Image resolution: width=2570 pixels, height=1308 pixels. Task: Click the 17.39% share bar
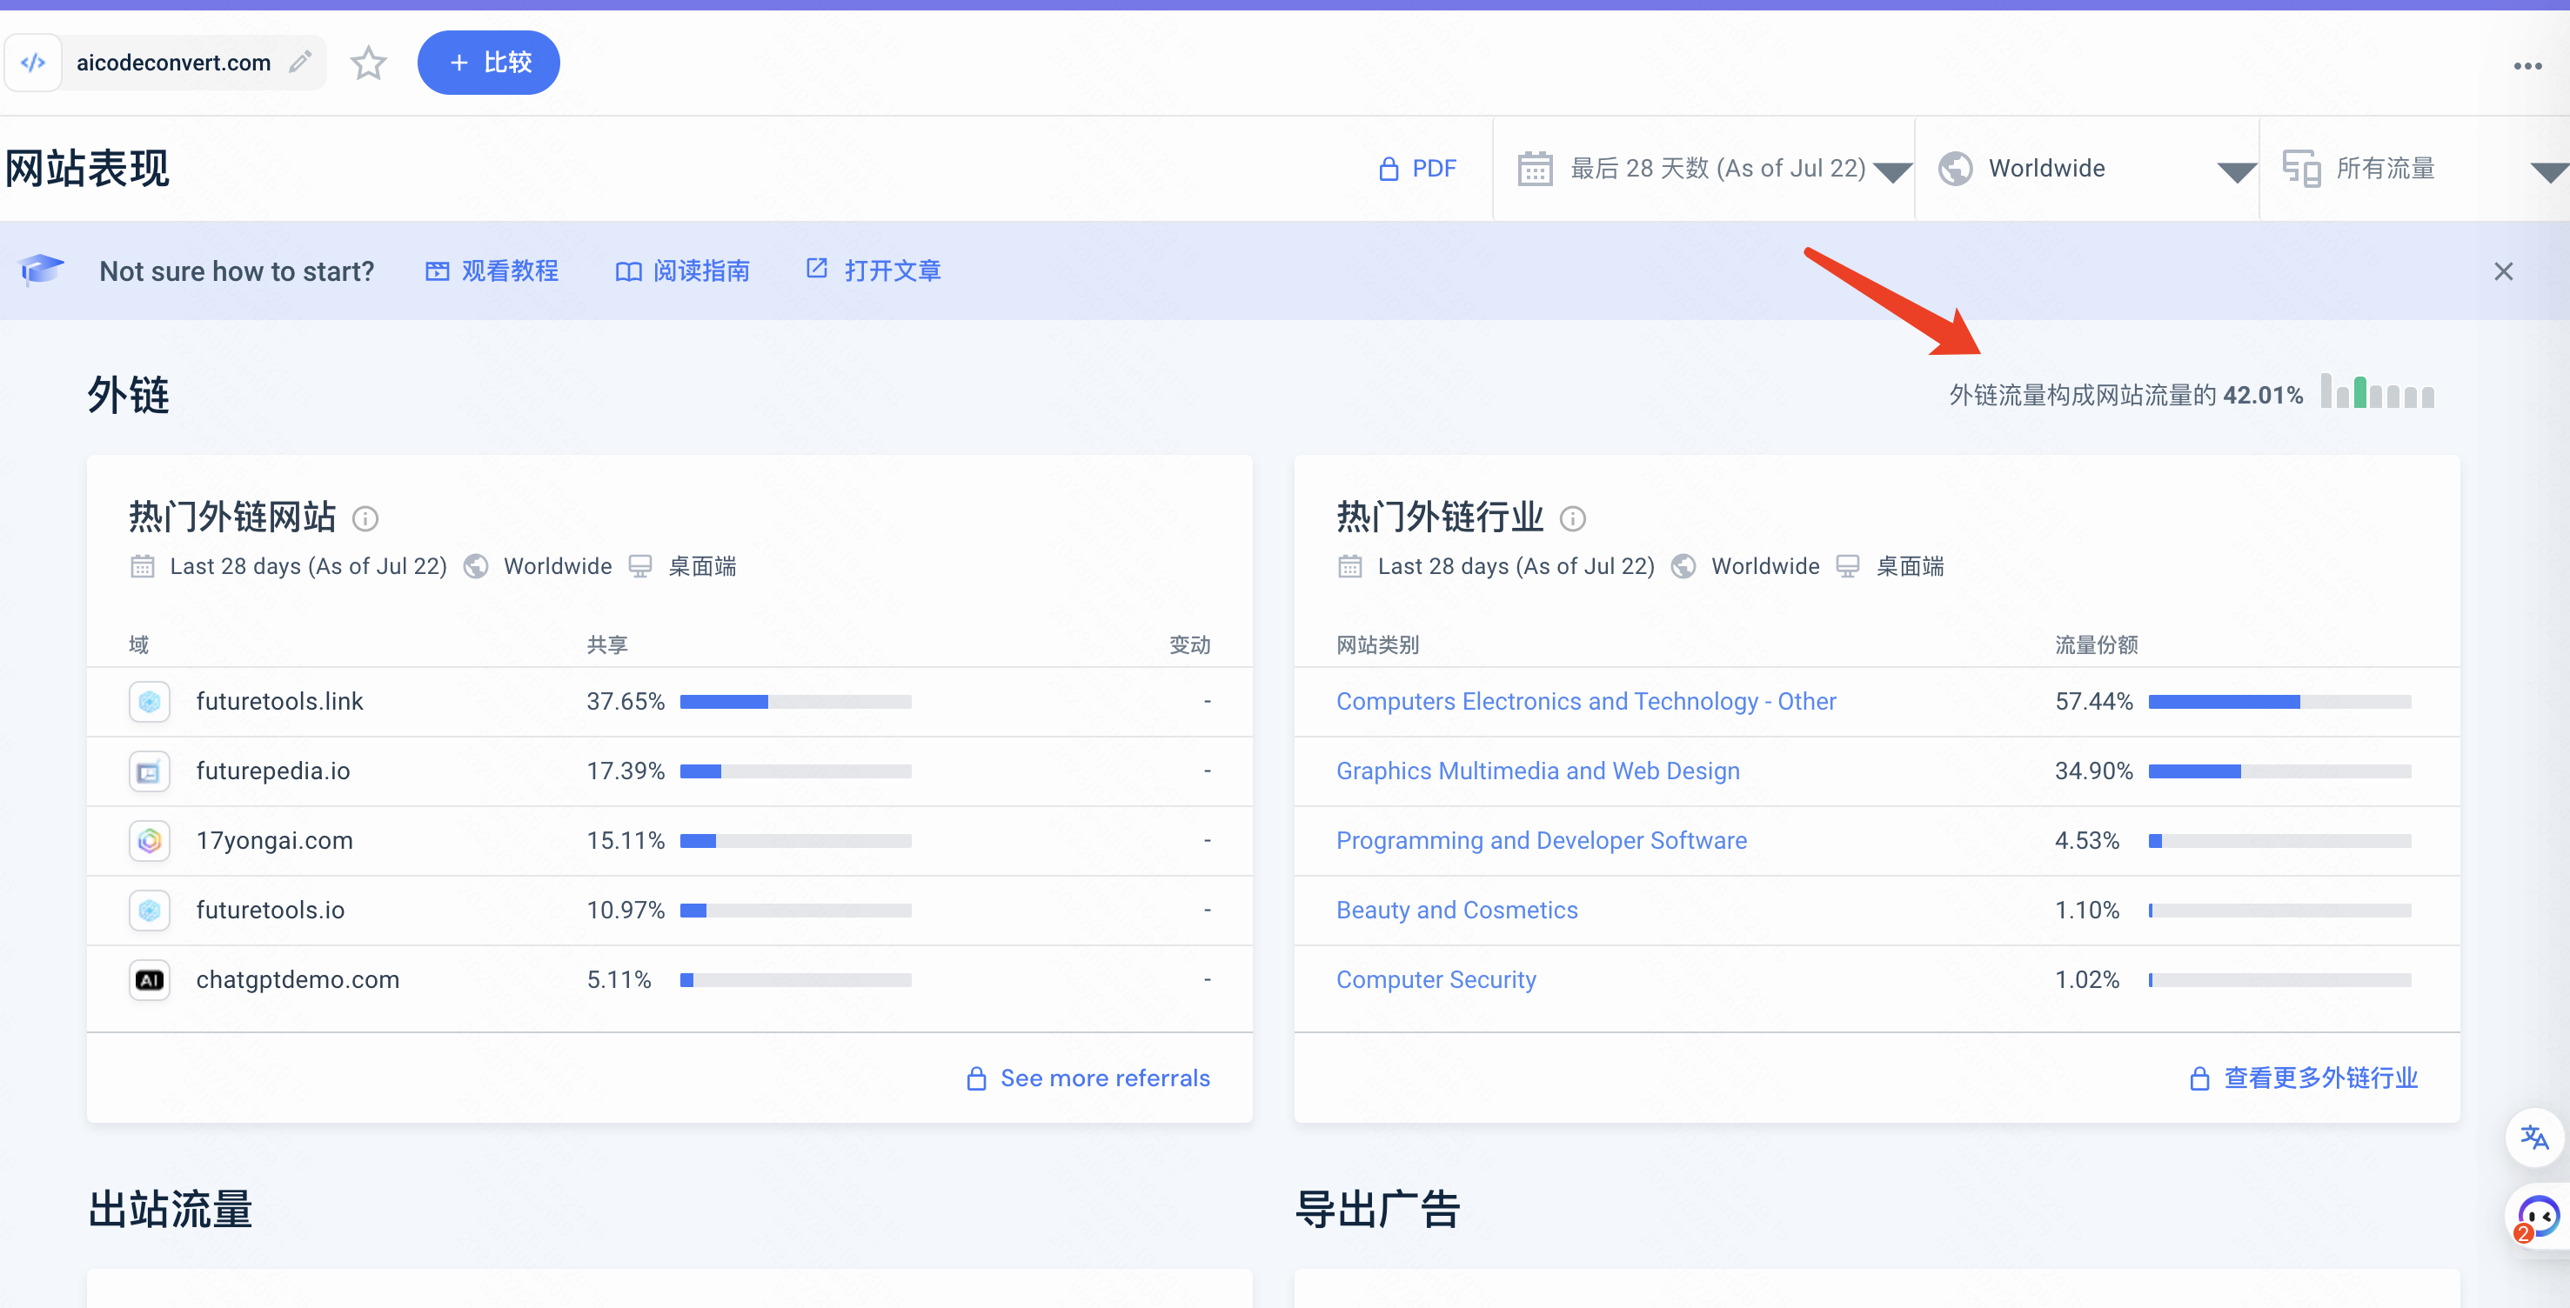[795, 771]
